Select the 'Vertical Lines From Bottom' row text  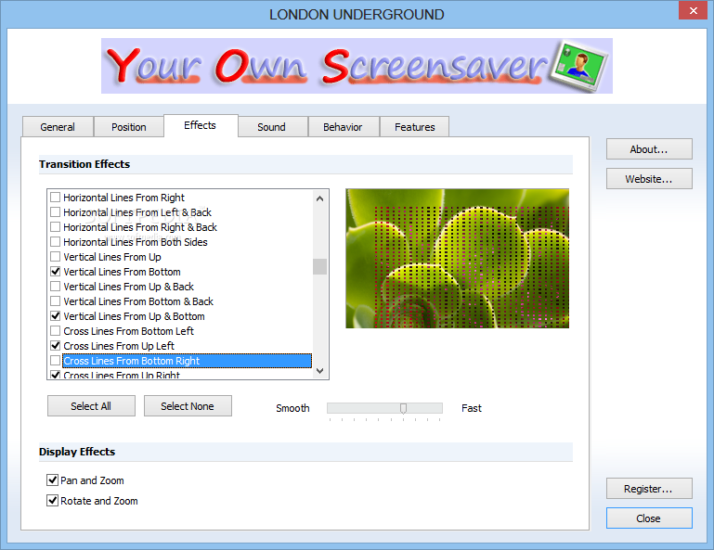[122, 272]
